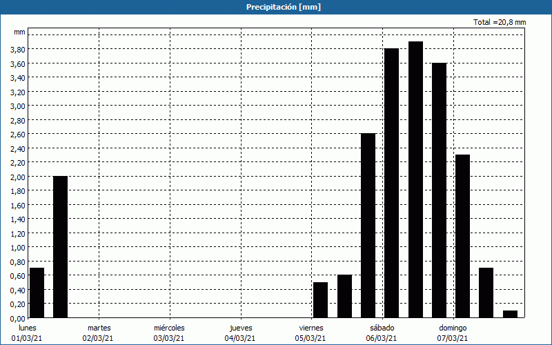Click the 'domingo' day label

[x=453, y=328]
